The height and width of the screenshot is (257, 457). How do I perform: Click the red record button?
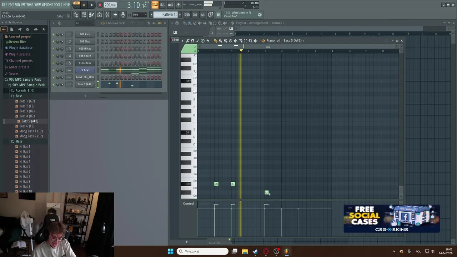(100, 5)
